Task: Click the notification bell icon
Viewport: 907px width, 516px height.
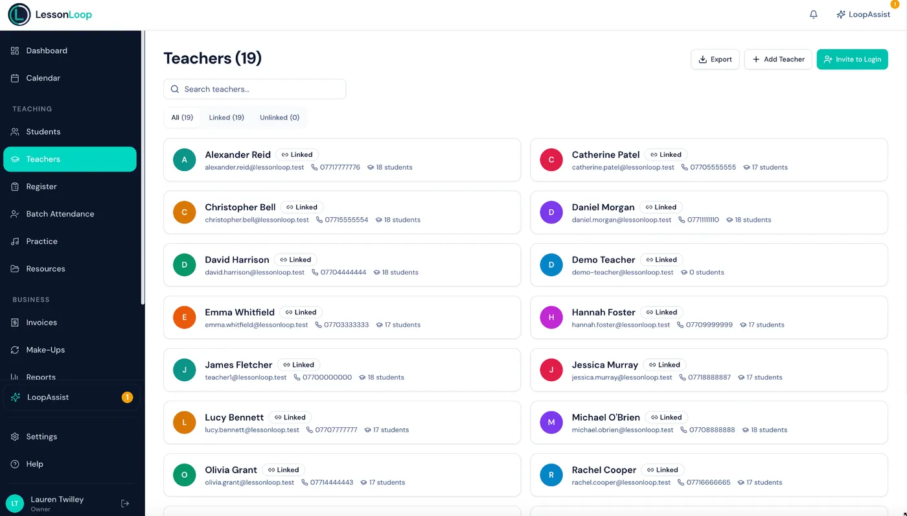Action: [x=813, y=14]
